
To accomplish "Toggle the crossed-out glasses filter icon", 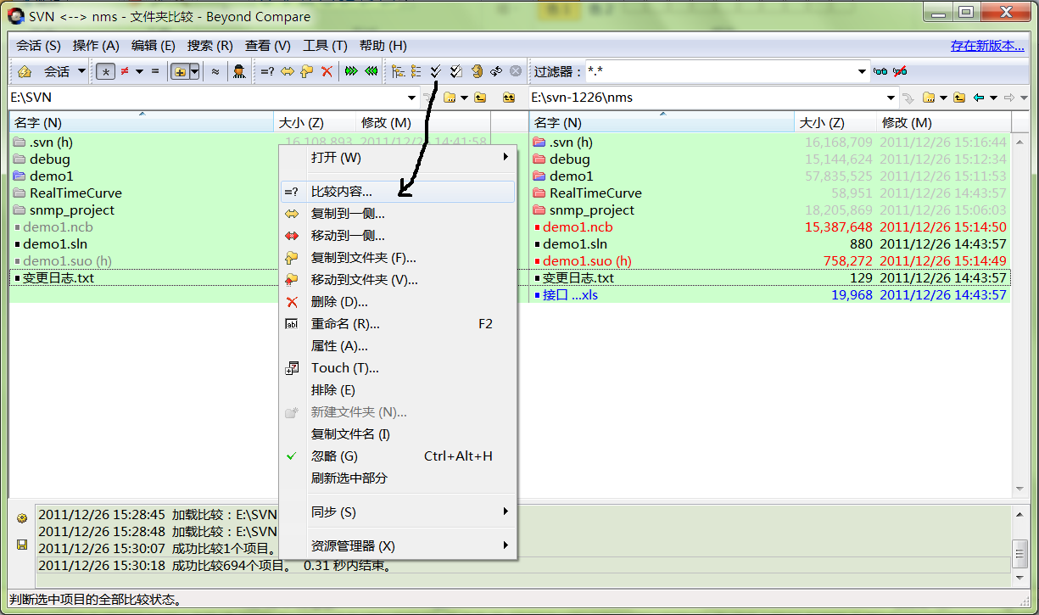I will (x=900, y=71).
